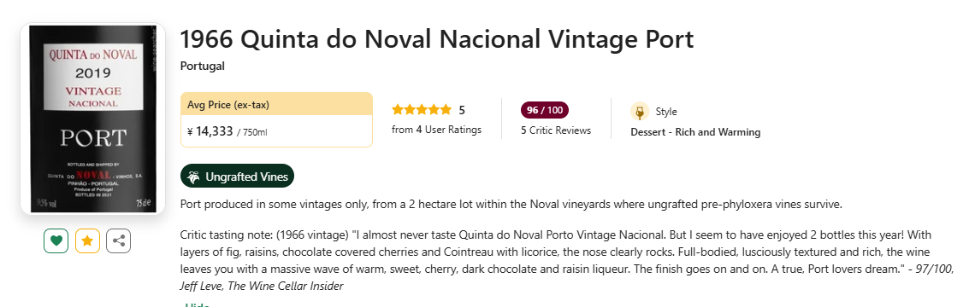Image resolution: width=975 pixels, height=307 pixels.
Task: Select the fifth gold rating star
Action: click(446, 110)
